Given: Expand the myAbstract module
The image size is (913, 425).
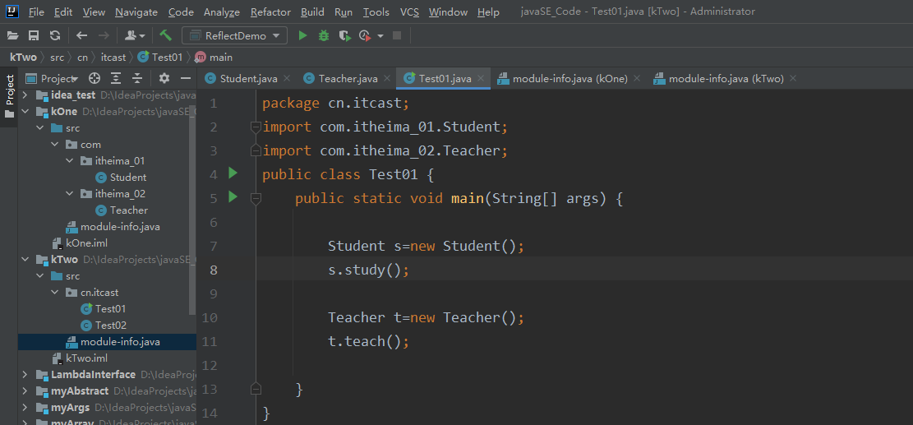Looking at the screenshot, I should pyautogui.click(x=25, y=390).
